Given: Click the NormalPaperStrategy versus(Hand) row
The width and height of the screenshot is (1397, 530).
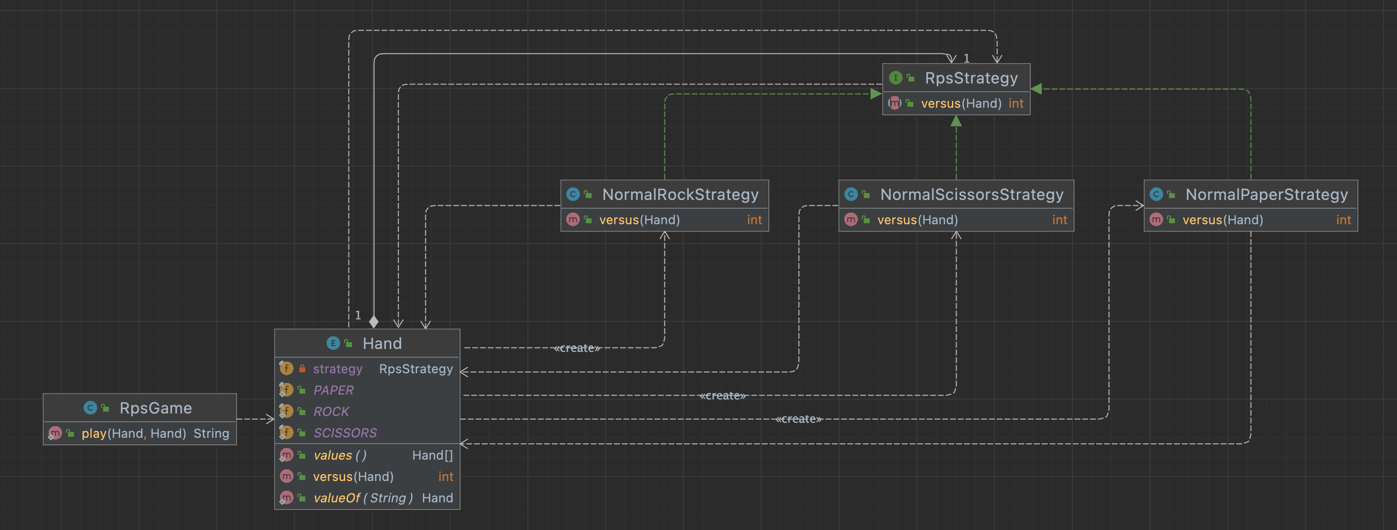Looking at the screenshot, I should pos(1222,220).
